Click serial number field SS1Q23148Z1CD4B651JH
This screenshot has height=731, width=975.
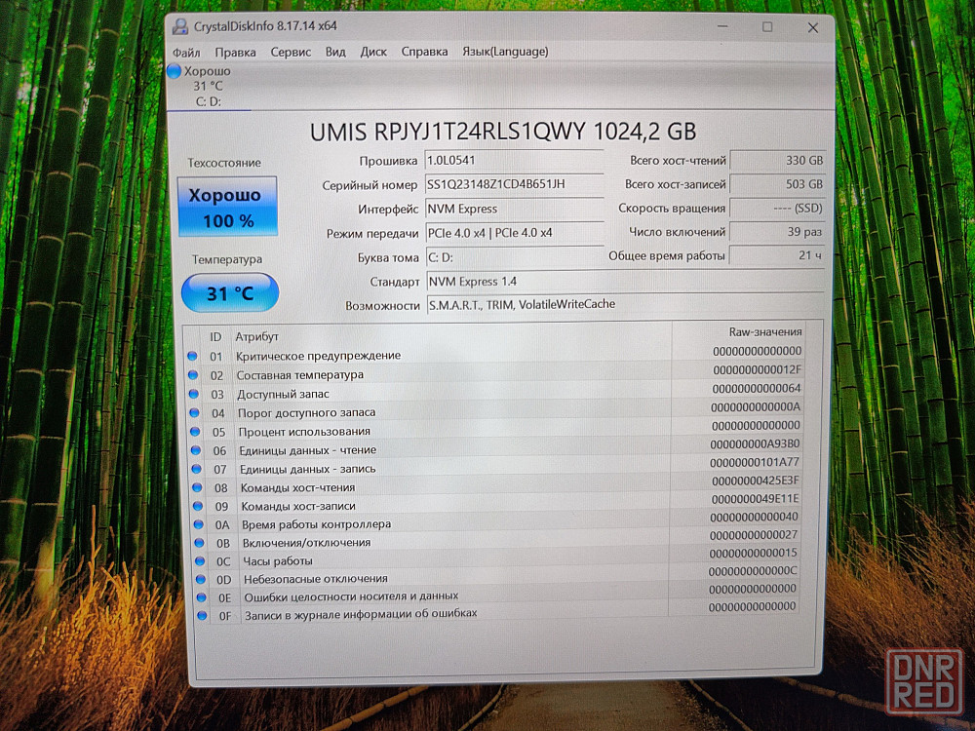coord(514,184)
